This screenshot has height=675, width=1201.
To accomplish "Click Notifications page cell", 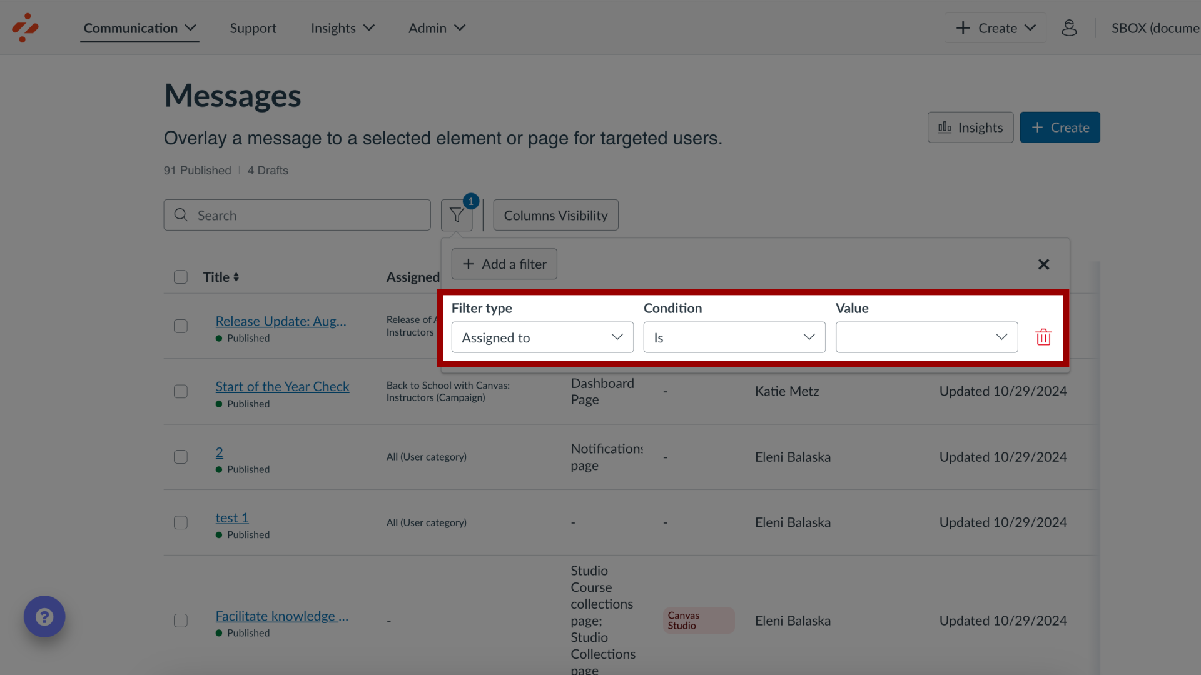I will (606, 457).
